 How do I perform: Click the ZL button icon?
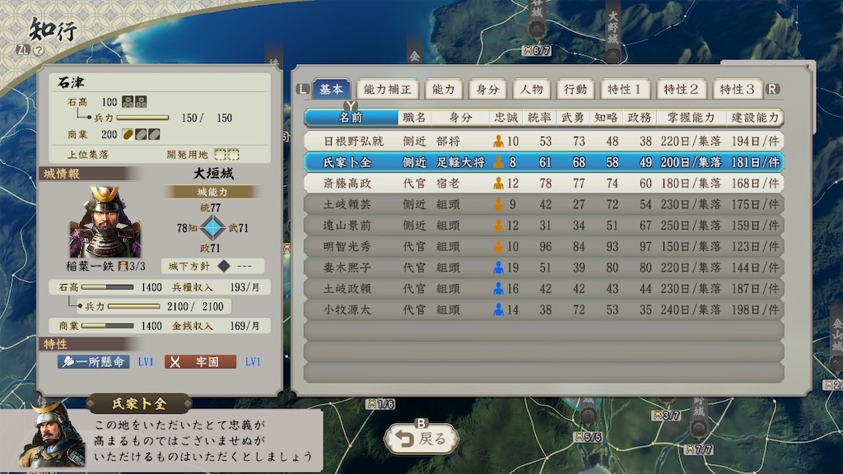[22, 49]
